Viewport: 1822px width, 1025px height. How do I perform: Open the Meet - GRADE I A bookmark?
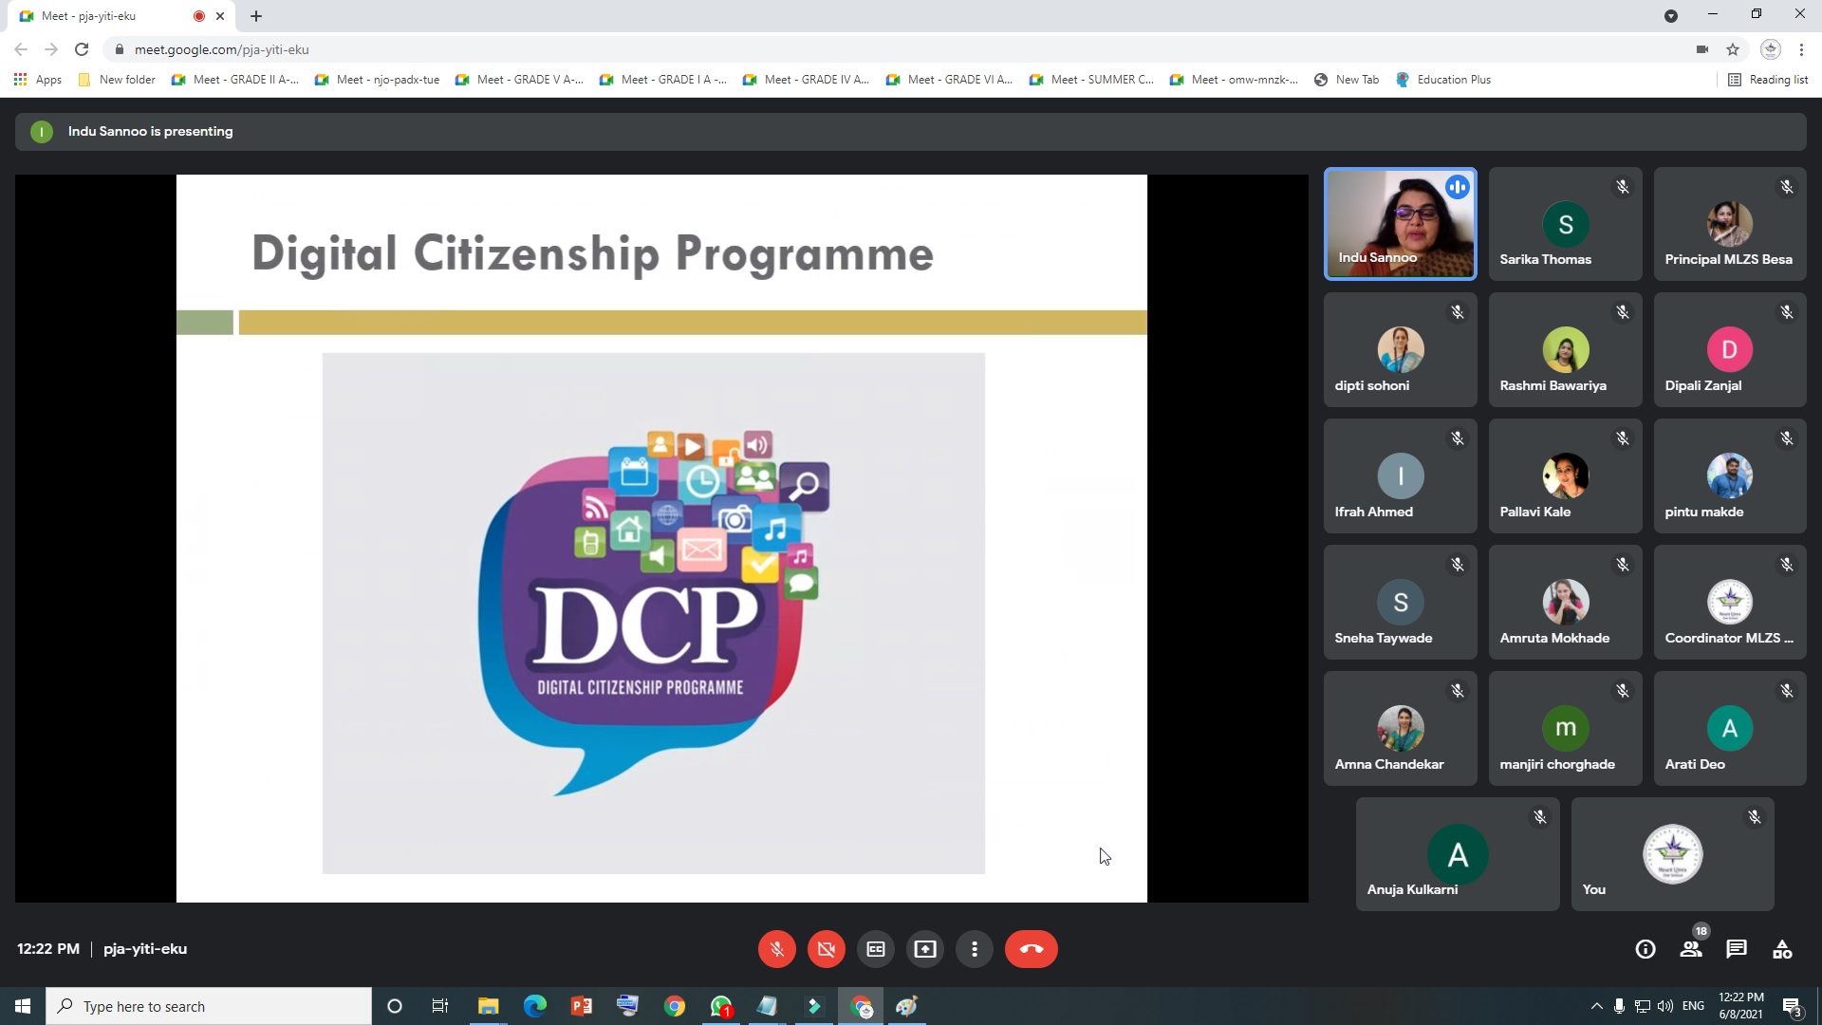662,80
